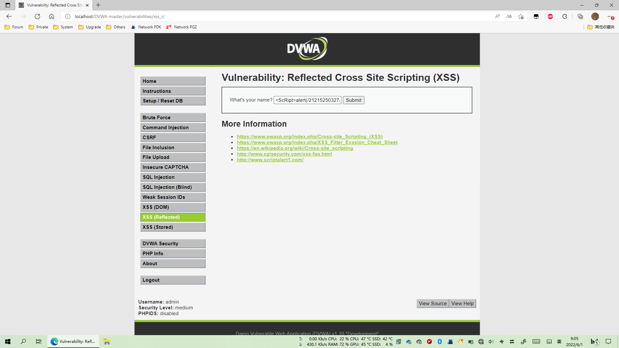
Task: Submit the name form
Action: click(353, 100)
